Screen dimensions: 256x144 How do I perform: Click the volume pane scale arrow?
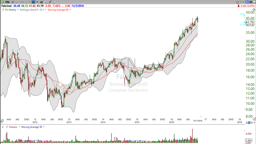point(245,130)
